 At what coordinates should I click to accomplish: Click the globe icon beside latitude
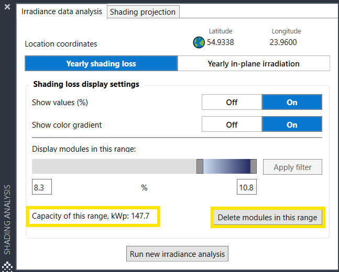[199, 43]
